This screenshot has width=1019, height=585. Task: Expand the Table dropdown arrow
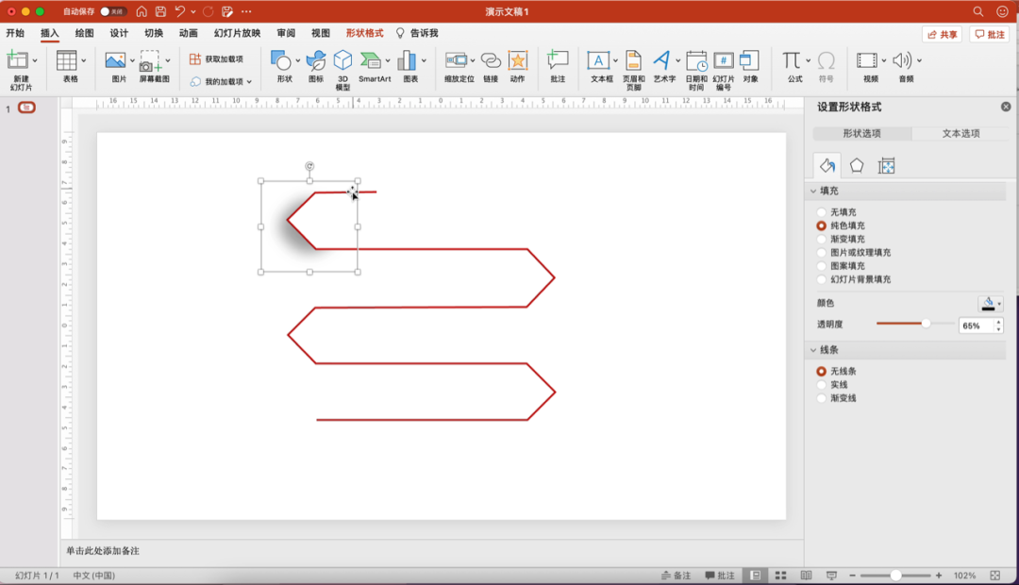[x=84, y=60]
